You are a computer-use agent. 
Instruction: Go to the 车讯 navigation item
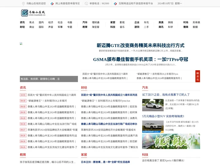click(146, 22)
